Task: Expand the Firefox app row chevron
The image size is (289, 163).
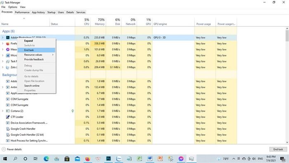Action: [2, 43]
